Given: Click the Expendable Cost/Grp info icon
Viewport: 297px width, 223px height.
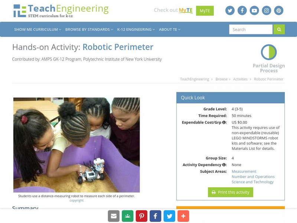Looking at the screenshot, I should 224,122.
